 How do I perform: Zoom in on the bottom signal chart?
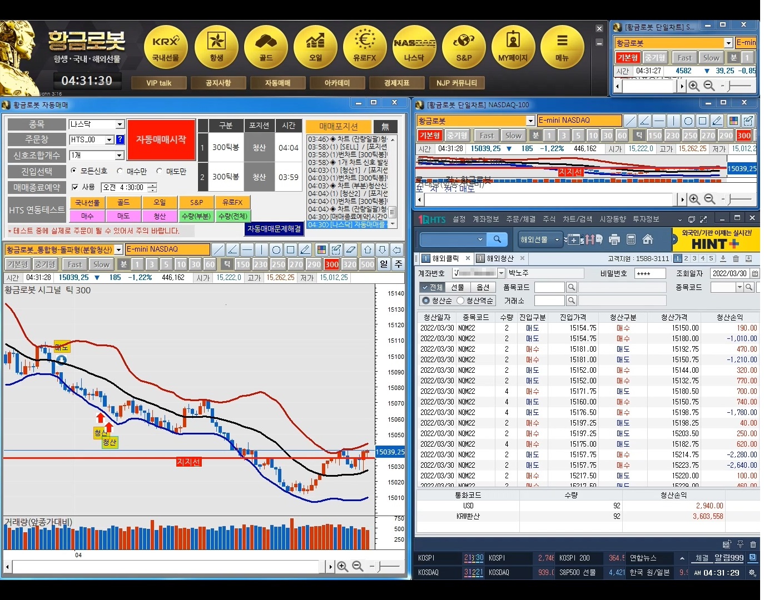pos(343,566)
